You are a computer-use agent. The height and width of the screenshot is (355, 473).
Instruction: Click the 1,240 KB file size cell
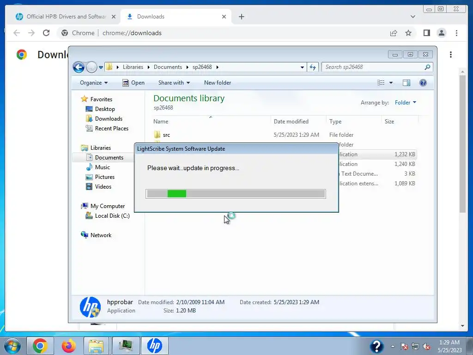coord(405,164)
